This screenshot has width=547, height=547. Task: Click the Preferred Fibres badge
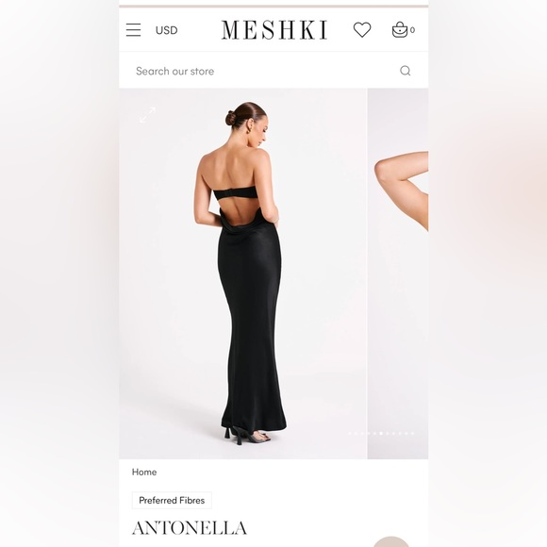click(172, 500)
